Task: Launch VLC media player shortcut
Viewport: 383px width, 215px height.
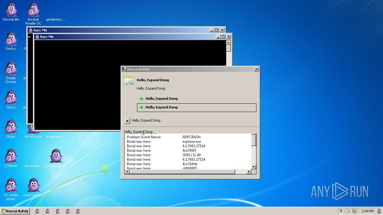Action: [11, 189]
